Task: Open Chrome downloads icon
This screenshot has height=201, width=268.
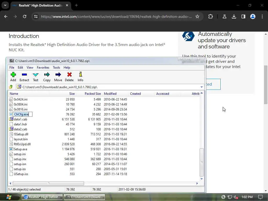Action: [234, 16]
